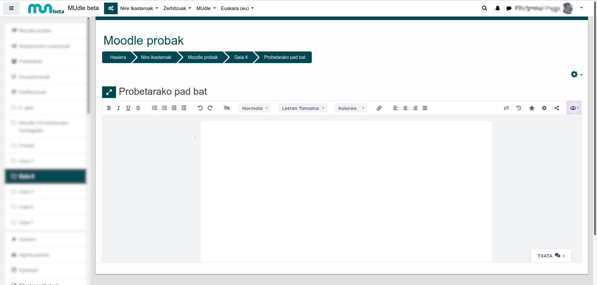Select the highlighted Gaia 4 sidebar item
The height and width of the screenshot is (285, 597).
[x=45, y=176]
